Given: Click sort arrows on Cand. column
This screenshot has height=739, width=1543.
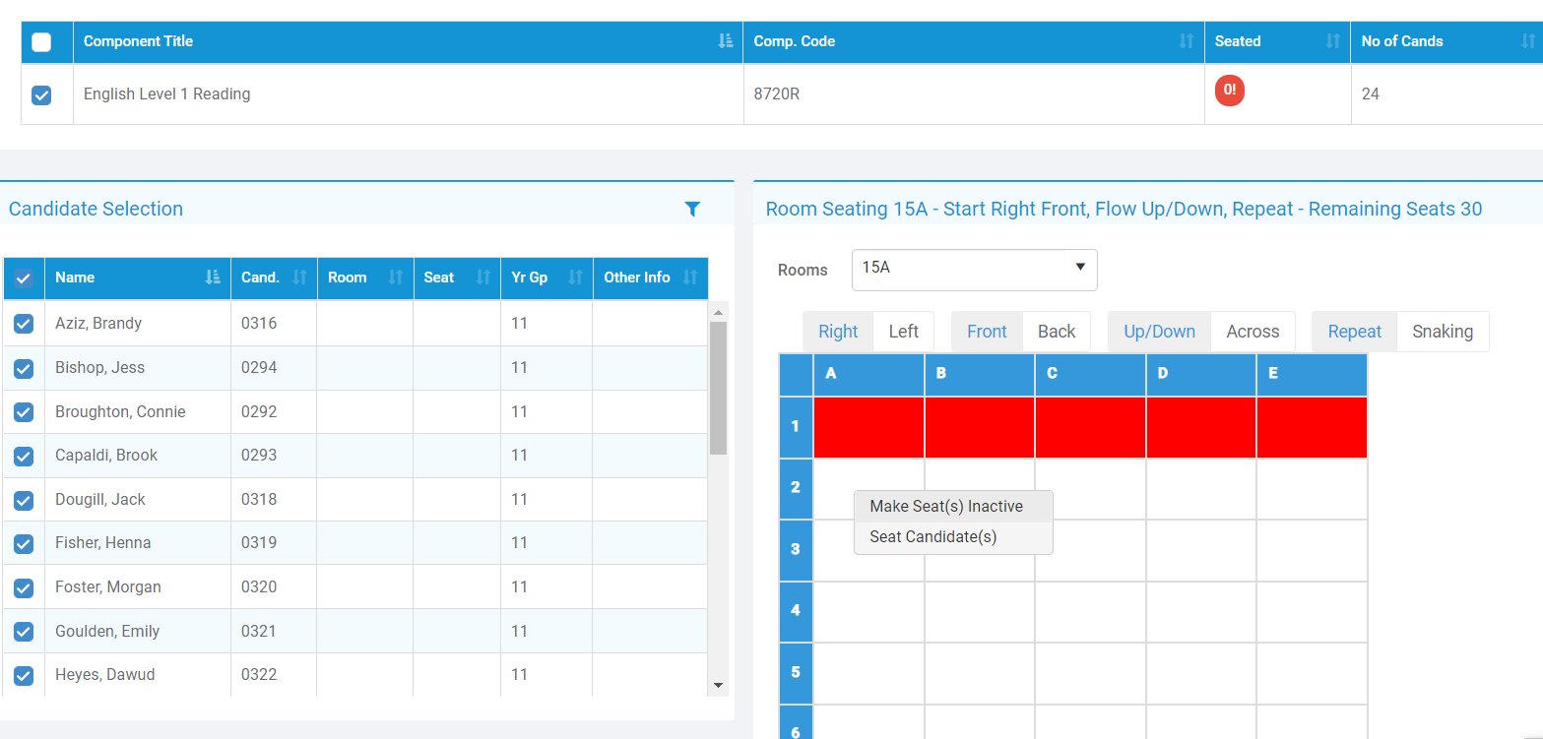Looking at the screenshot, I should [299, 277].
